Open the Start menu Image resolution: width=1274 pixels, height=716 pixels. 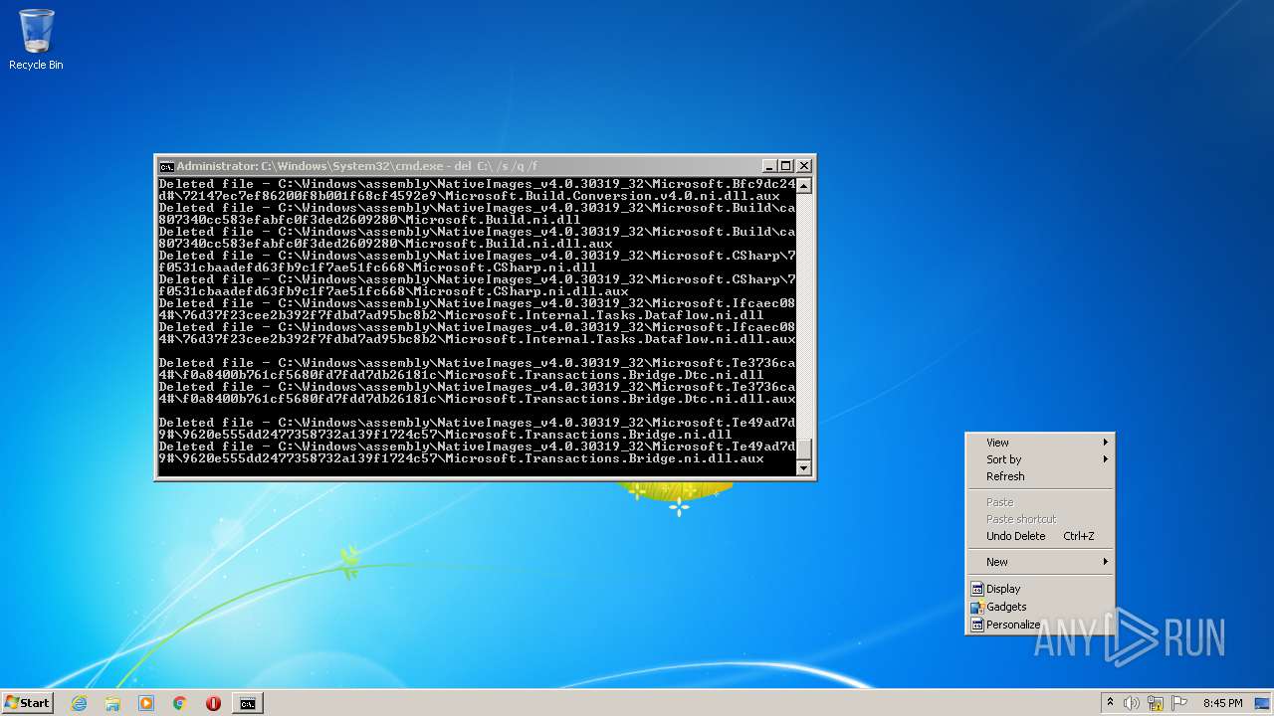click(27, 703)
